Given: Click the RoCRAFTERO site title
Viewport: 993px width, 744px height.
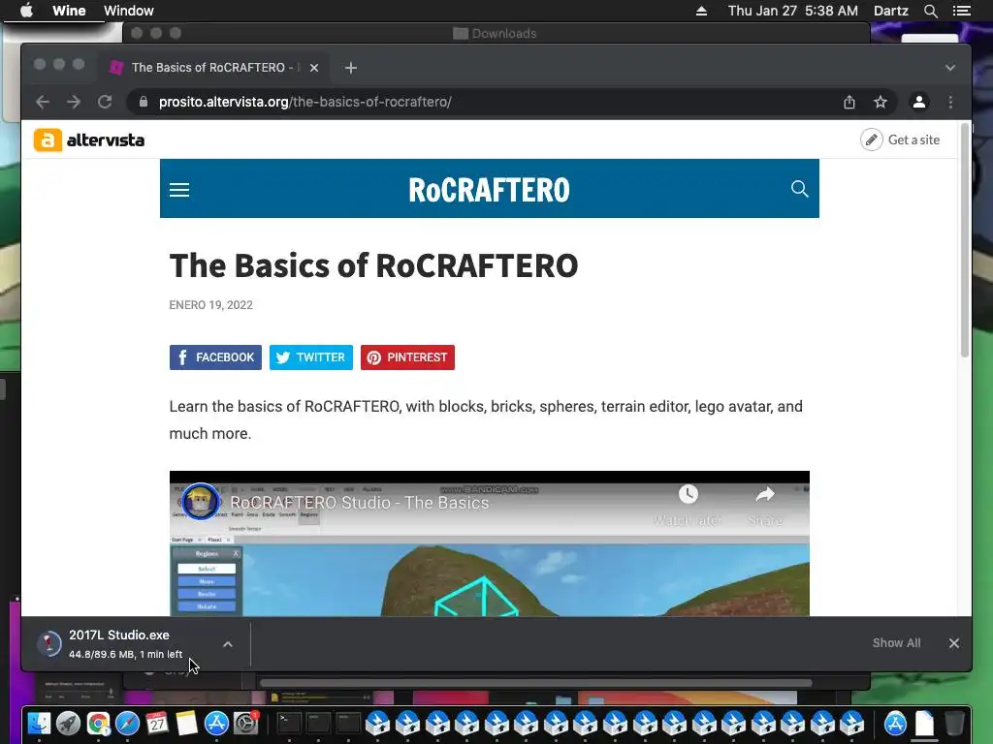Looking at the screenshot, I should click(x=489, y=190).
